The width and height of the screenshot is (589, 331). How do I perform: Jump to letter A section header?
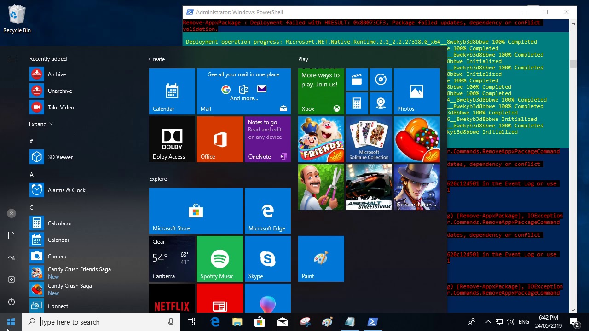32,175
